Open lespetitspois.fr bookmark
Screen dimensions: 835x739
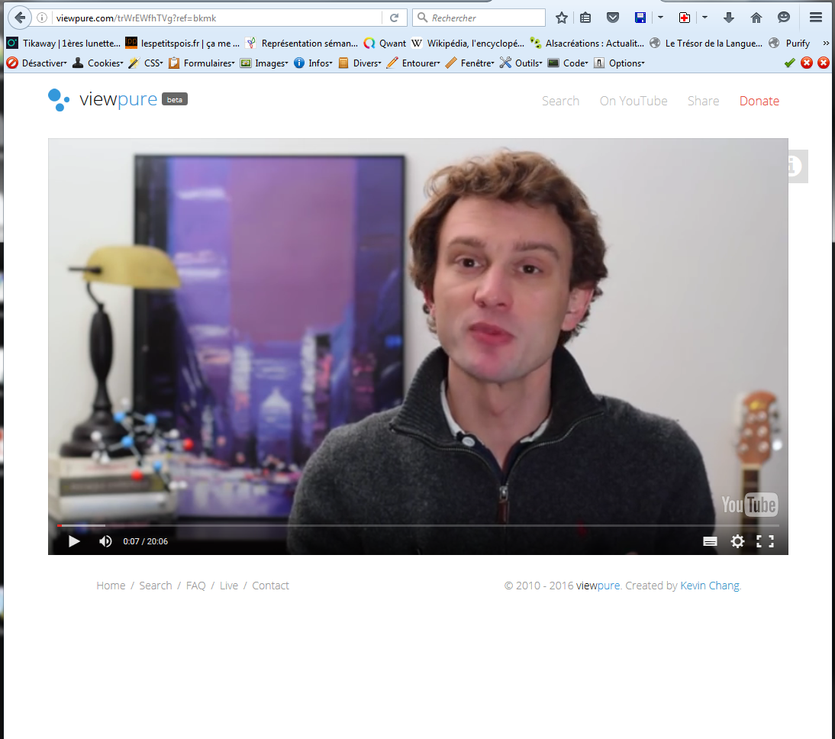(182, 44)
